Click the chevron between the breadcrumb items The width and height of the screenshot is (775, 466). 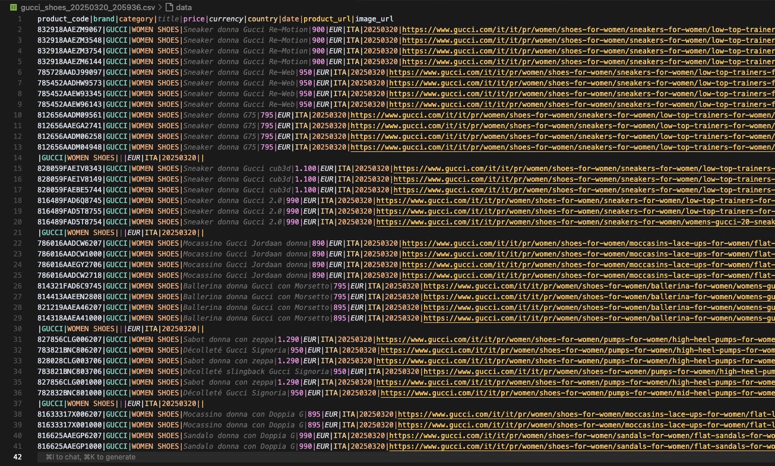coord(161,8)
